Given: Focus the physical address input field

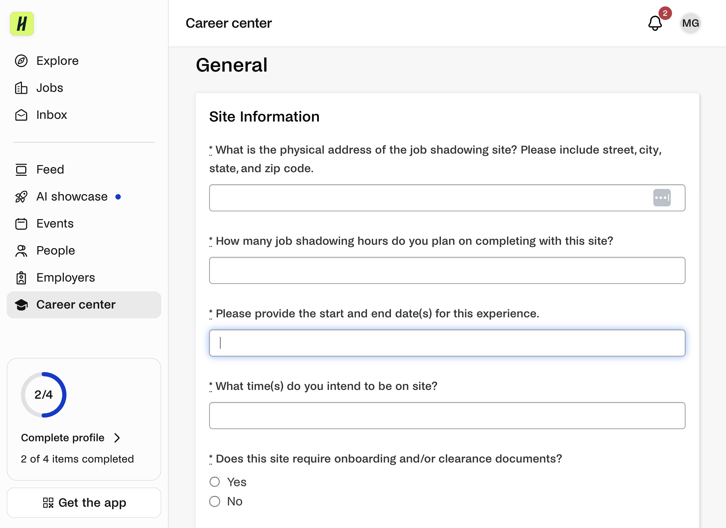Looking at the screenshot, I should point(447,198).
